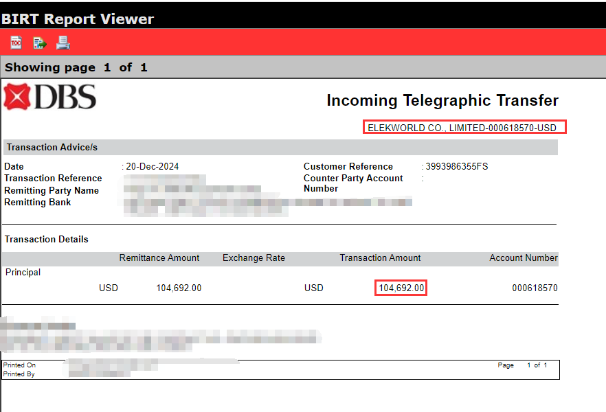The width and height of the screenshot is (606, 412).
Task: Click the Customer Reference label
Action: [x=348, y=166]
